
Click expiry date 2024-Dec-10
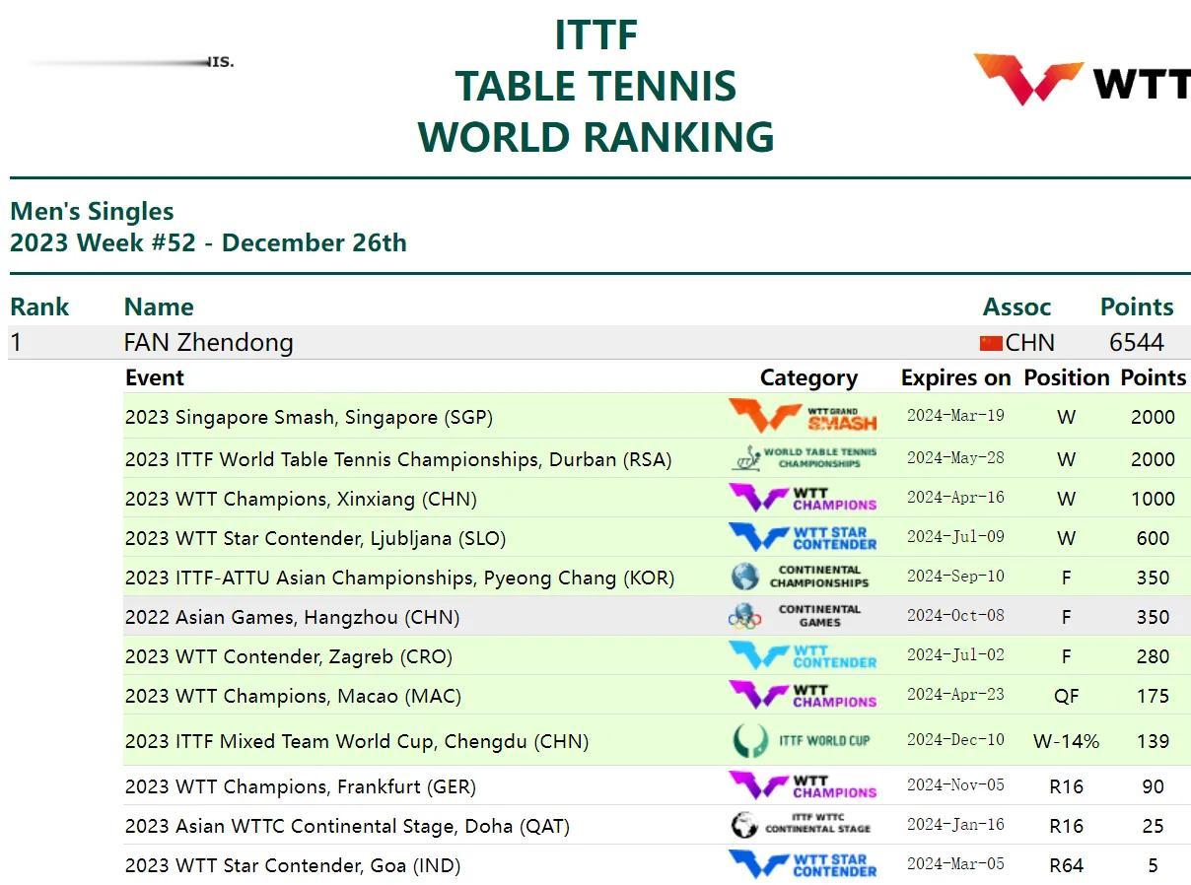[955, 740]
